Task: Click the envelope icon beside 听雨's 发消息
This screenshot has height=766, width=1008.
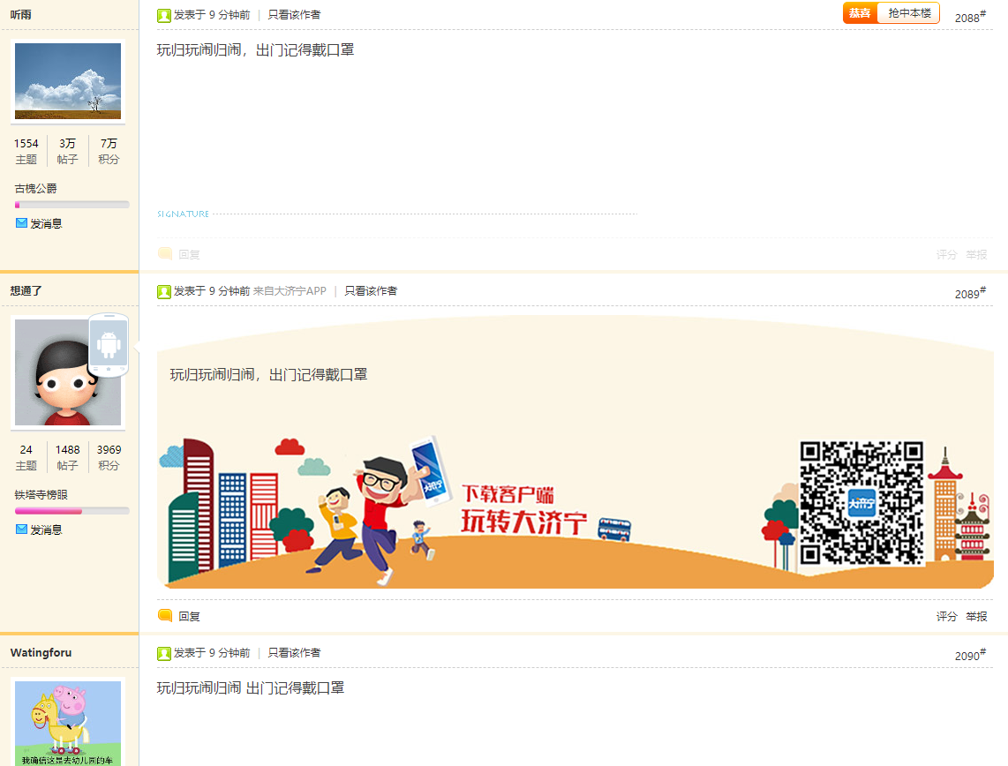Action: [19, 222]
